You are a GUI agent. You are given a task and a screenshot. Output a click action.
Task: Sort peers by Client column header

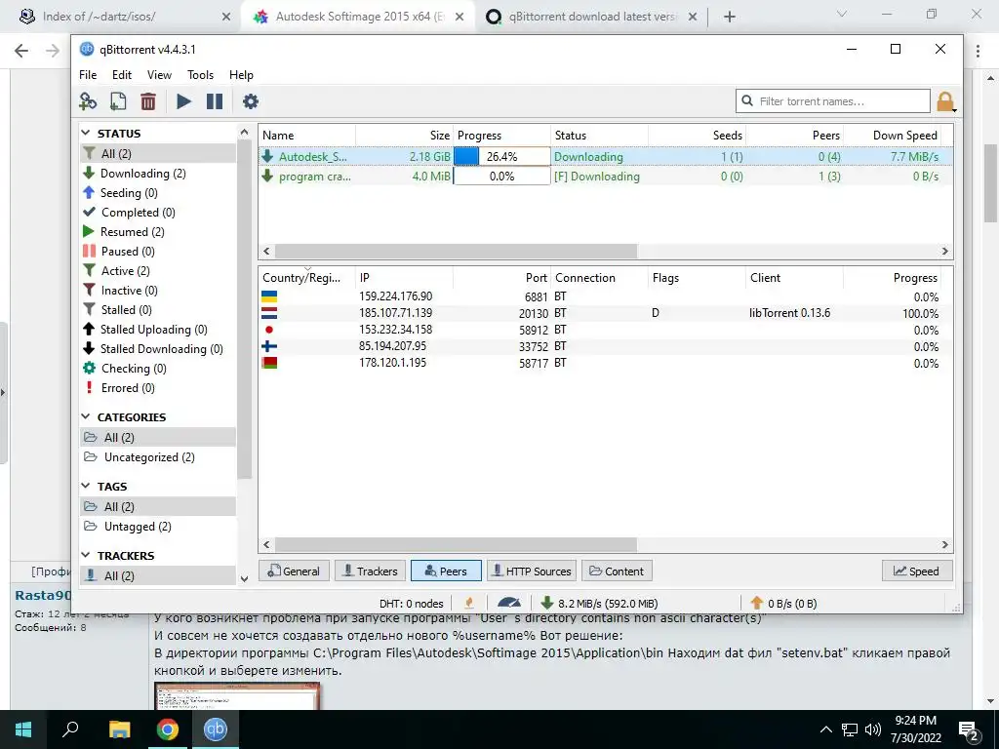coord(794,278)
